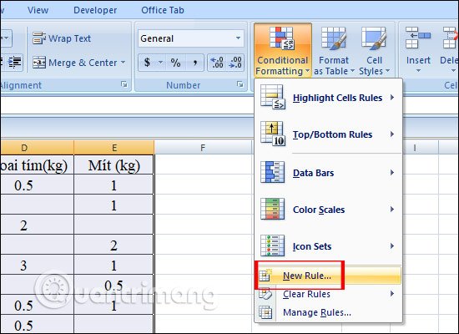Select cell with value 3 in column D
Image resolution: width=459 pixels, height=334 pixels.
pyautogui.click(x=38, y=265)
